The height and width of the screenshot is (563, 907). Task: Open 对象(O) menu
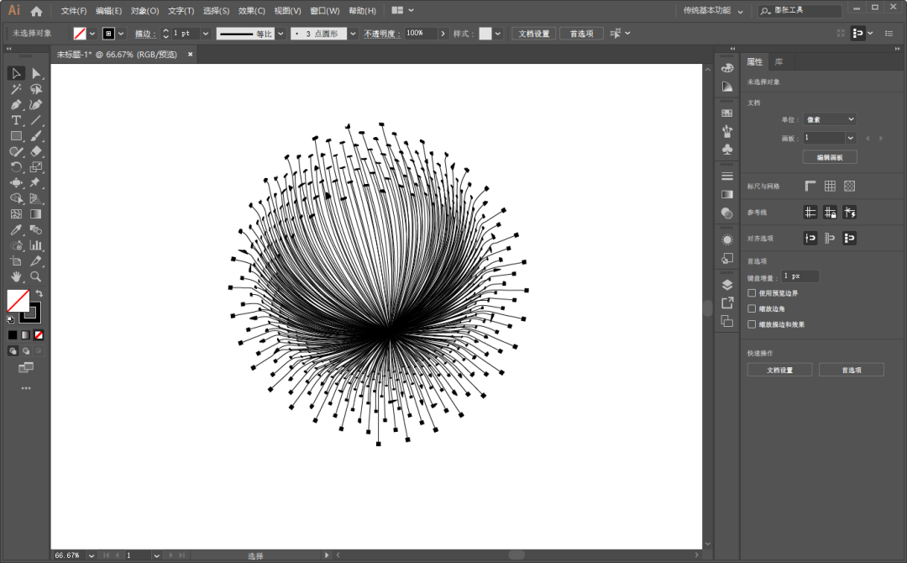click(144, 10)
